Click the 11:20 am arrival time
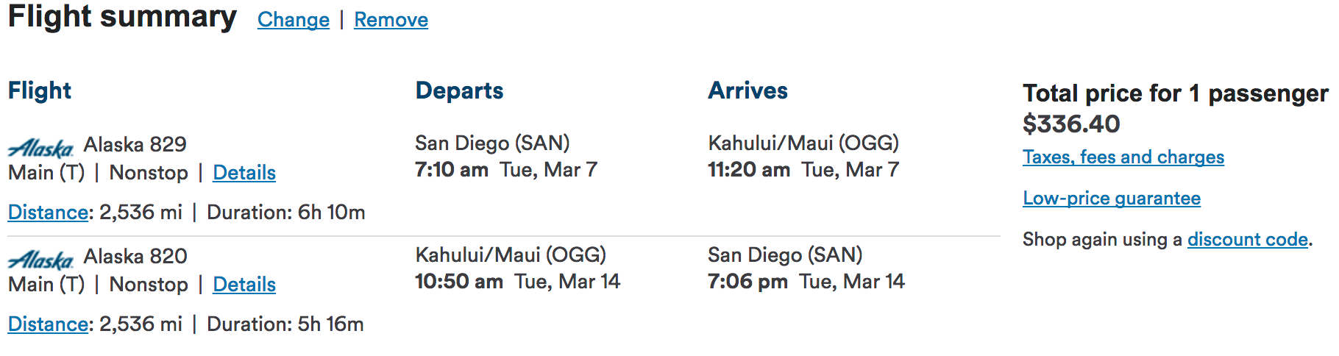The width and height of the screenshot is (1339, 356). pyautogui.click(x=749, y=170)
